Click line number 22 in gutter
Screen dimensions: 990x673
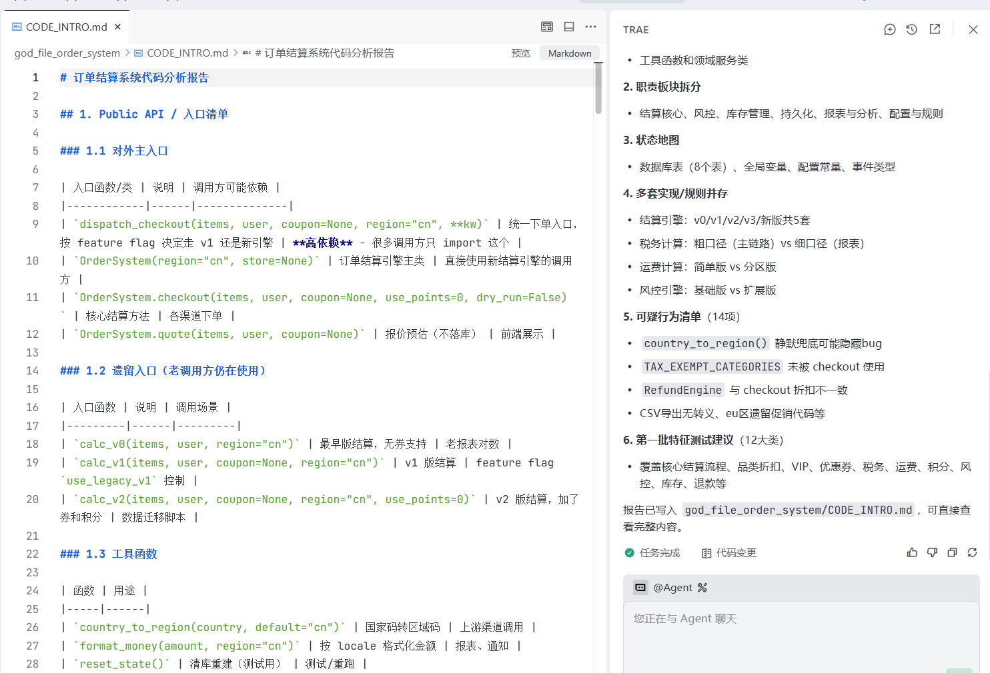click(x=32, y=554)
